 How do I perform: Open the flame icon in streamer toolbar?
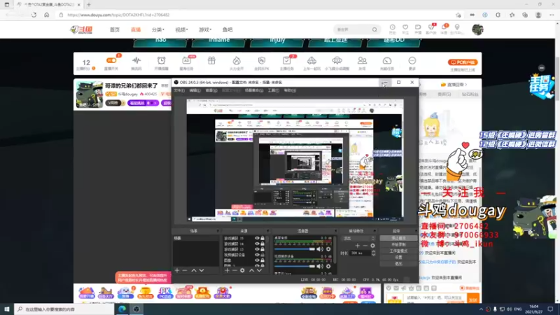click(x=237, y=60)
